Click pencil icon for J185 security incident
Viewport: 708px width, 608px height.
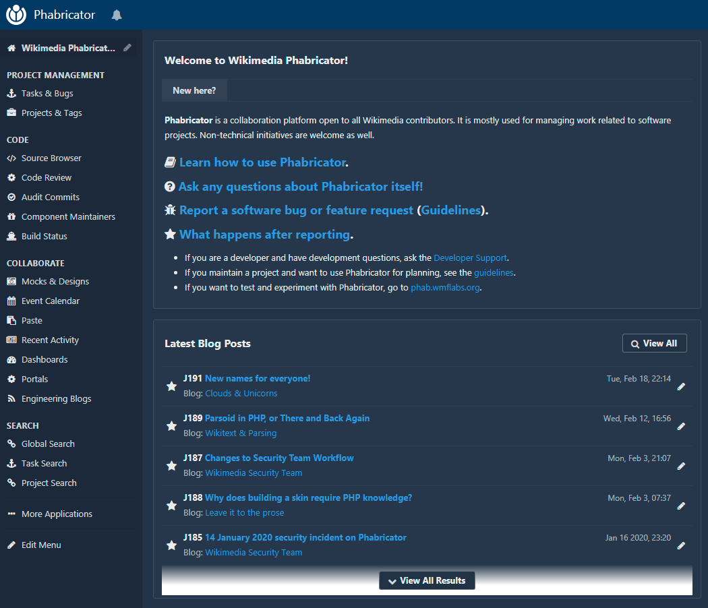[681, 545]
